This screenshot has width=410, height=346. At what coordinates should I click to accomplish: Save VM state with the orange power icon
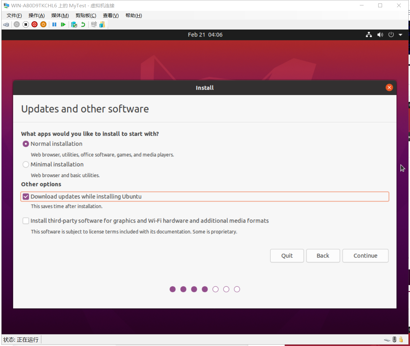[44, 24]
